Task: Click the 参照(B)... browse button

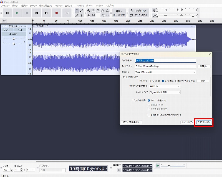Action: coord(204,66)
